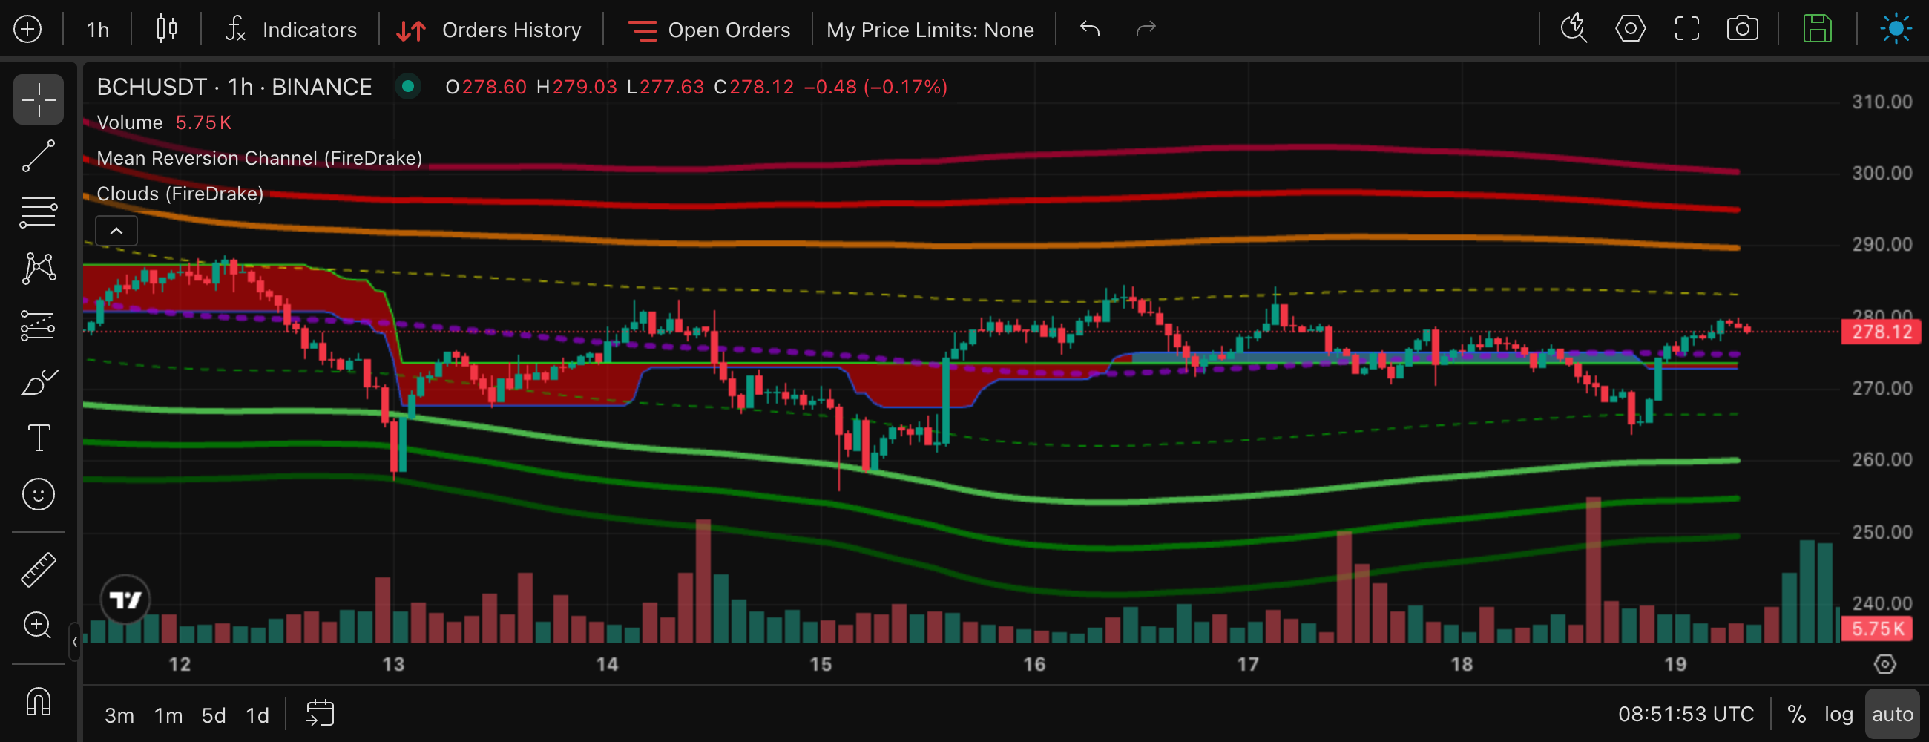Open the forecasting and measurement tools
Screen dimensions: 1929x742
[x=38, y=325]
